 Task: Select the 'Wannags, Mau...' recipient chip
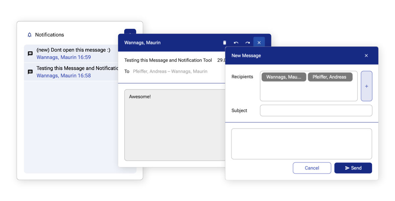pyautogui.click(x=284, y=77)
